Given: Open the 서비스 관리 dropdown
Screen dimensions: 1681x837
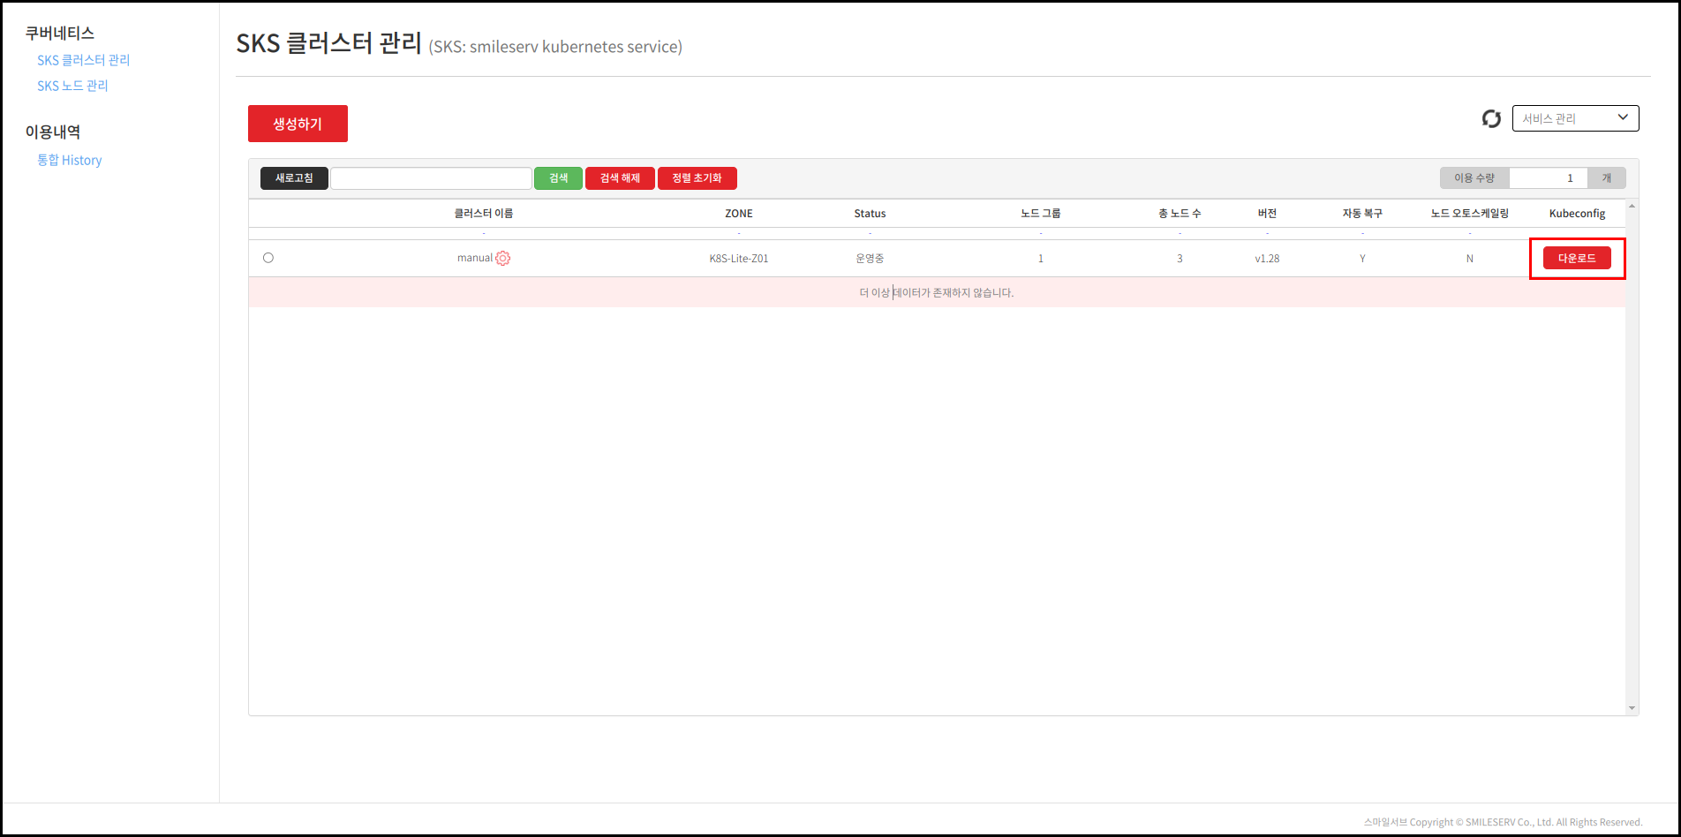Looking at the screenshot, I should click(1575, 118).
